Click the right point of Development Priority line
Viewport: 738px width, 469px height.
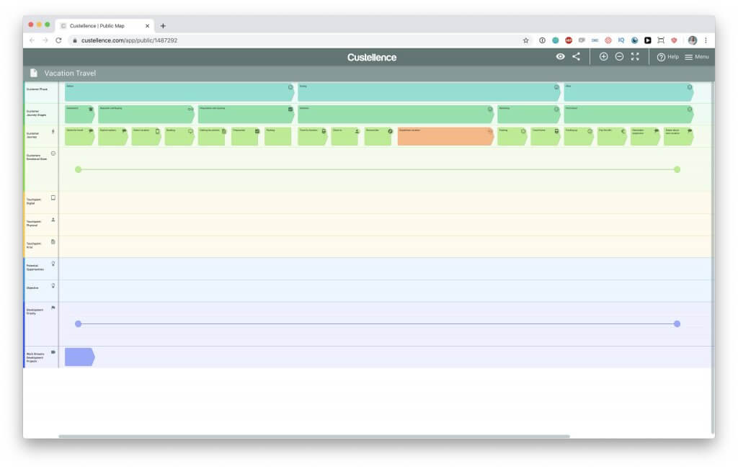677,324
